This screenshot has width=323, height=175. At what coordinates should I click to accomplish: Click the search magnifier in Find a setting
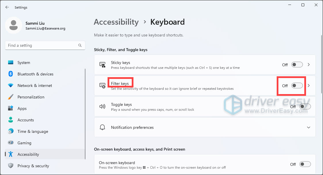[x=80, y=45]
